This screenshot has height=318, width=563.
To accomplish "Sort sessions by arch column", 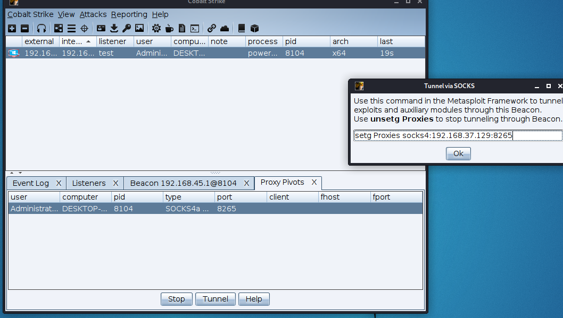I will (x=354, y=41).
